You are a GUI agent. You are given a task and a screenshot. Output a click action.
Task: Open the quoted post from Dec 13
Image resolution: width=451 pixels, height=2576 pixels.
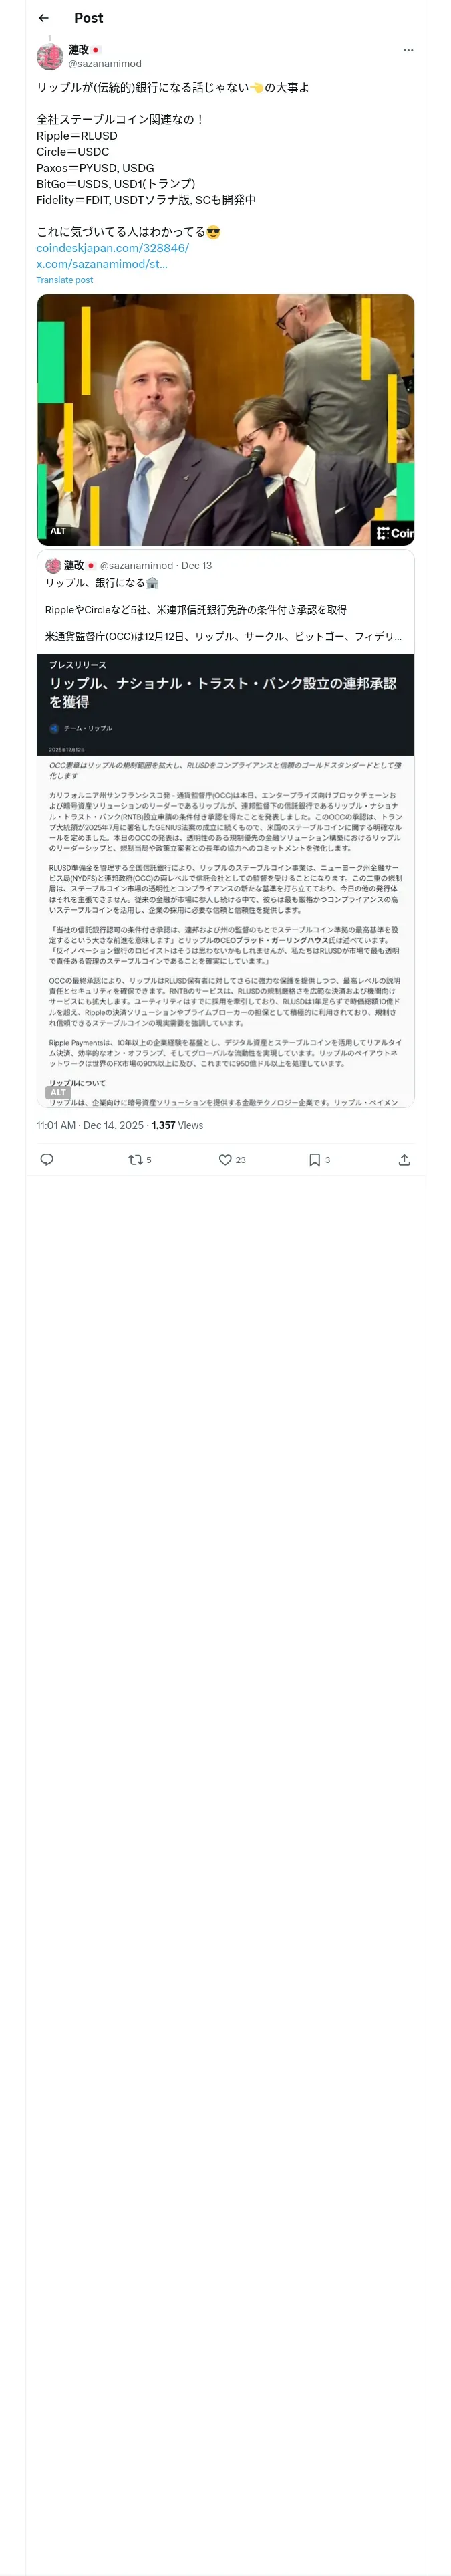pyautogui.click(x=225, y=600)
